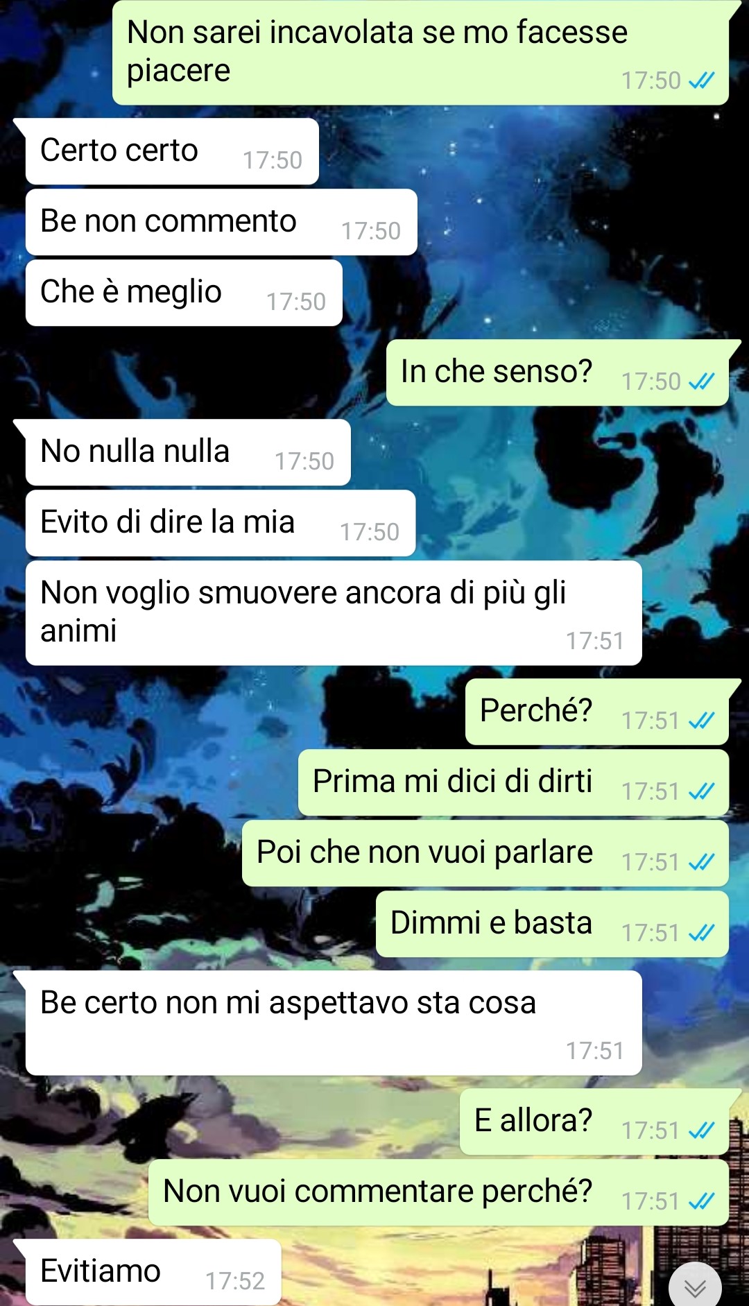Image resolution: width=749 pixels, height=1306 pixels.
Task: Tap the 'Che è meglio' message bubble
Action: [x=184, y=293]
